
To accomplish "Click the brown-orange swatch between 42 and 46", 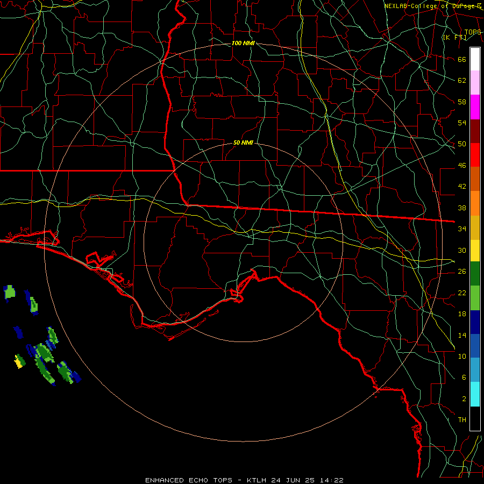I will [475, 179].
